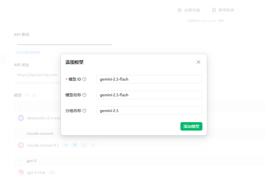Collapse the claude-sonnet group

[x=21, y=133]
